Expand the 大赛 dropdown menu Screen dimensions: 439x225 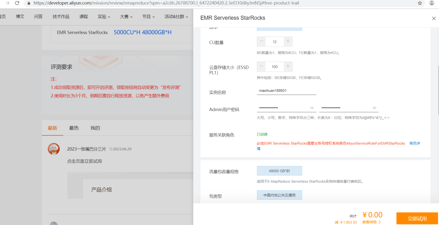126,17
